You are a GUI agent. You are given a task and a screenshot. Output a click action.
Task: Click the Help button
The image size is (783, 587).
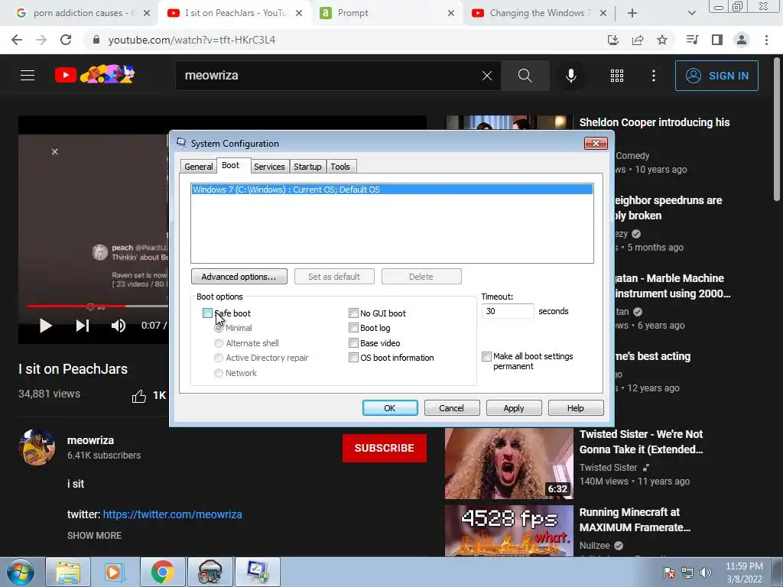click(575, 408)
